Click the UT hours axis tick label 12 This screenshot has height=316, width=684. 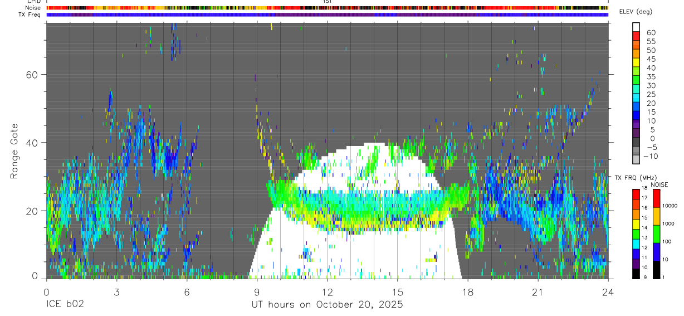pos(327,291)
